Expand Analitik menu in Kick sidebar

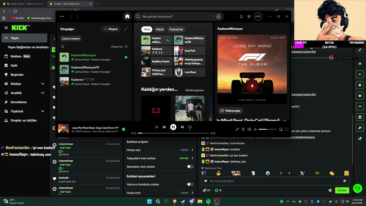pyautogui.click(x=25, y=93)
